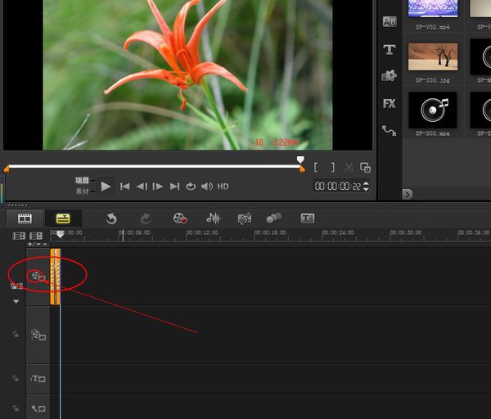Click the Voice track button
The width and height of the screenshot is (491, 419).
[38, 408]
